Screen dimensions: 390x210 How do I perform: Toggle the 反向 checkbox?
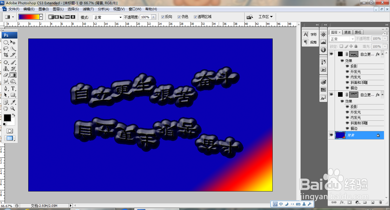point(163,17)
